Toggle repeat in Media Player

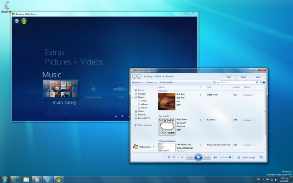point(174,157)
